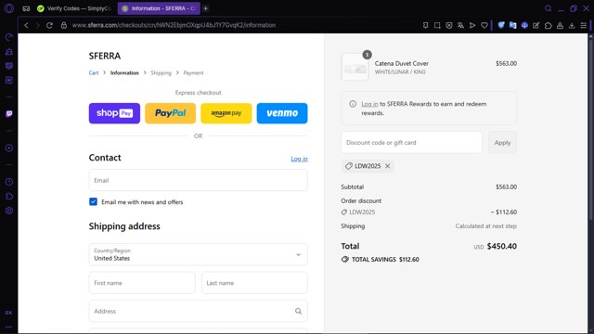
Task: Open the Easy Setup menu icon
Action: click(584, 25)
